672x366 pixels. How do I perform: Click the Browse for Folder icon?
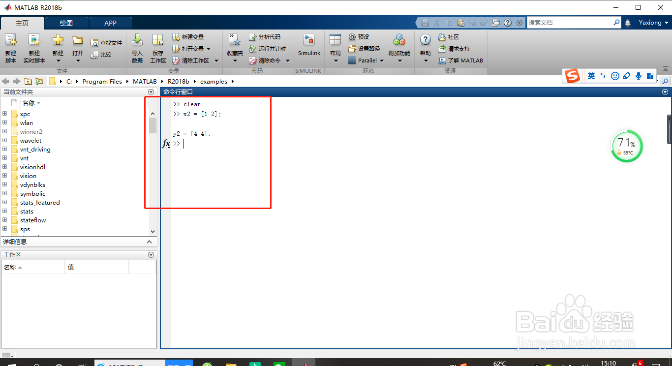39,81
